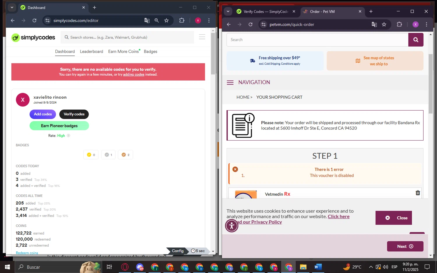Reload the simplycodes.com page

[34, 20]
